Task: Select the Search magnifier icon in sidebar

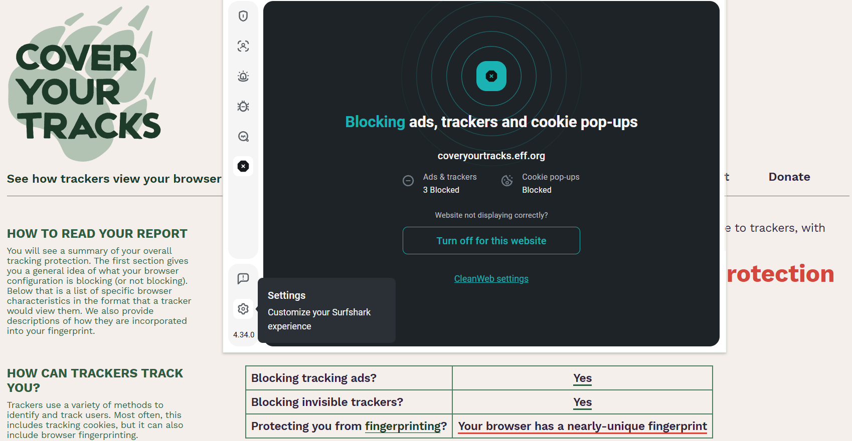Action: tap(243, 136)
